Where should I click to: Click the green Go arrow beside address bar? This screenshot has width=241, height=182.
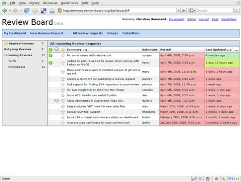click(184, 11)
